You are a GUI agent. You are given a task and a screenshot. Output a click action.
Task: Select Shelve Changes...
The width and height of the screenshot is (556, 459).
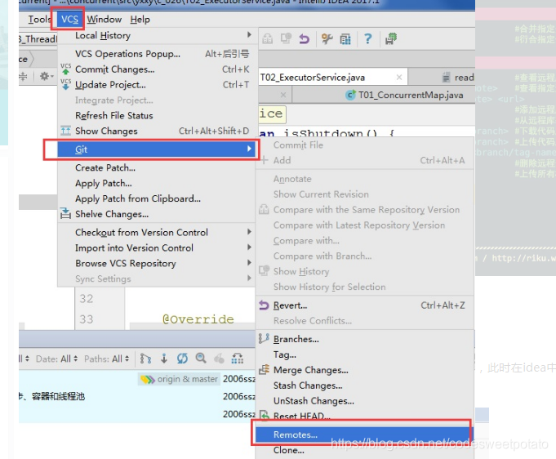tap(156, 214)
